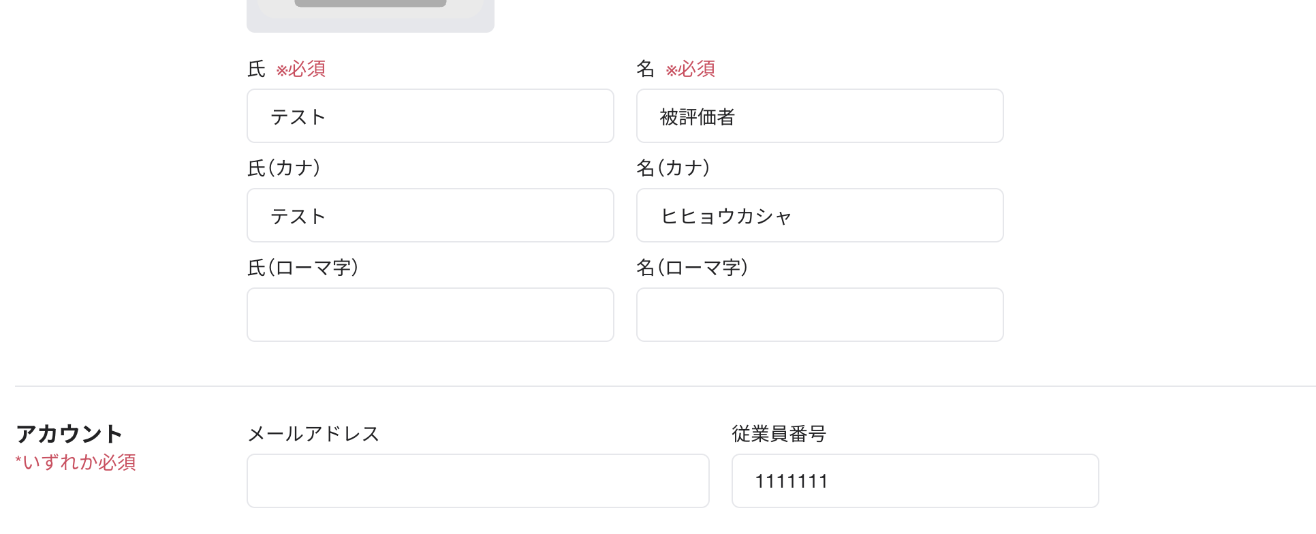1316x534 pixels.
Task: Click the 氏 input containing テスト
Action: (x=429, y=116)
